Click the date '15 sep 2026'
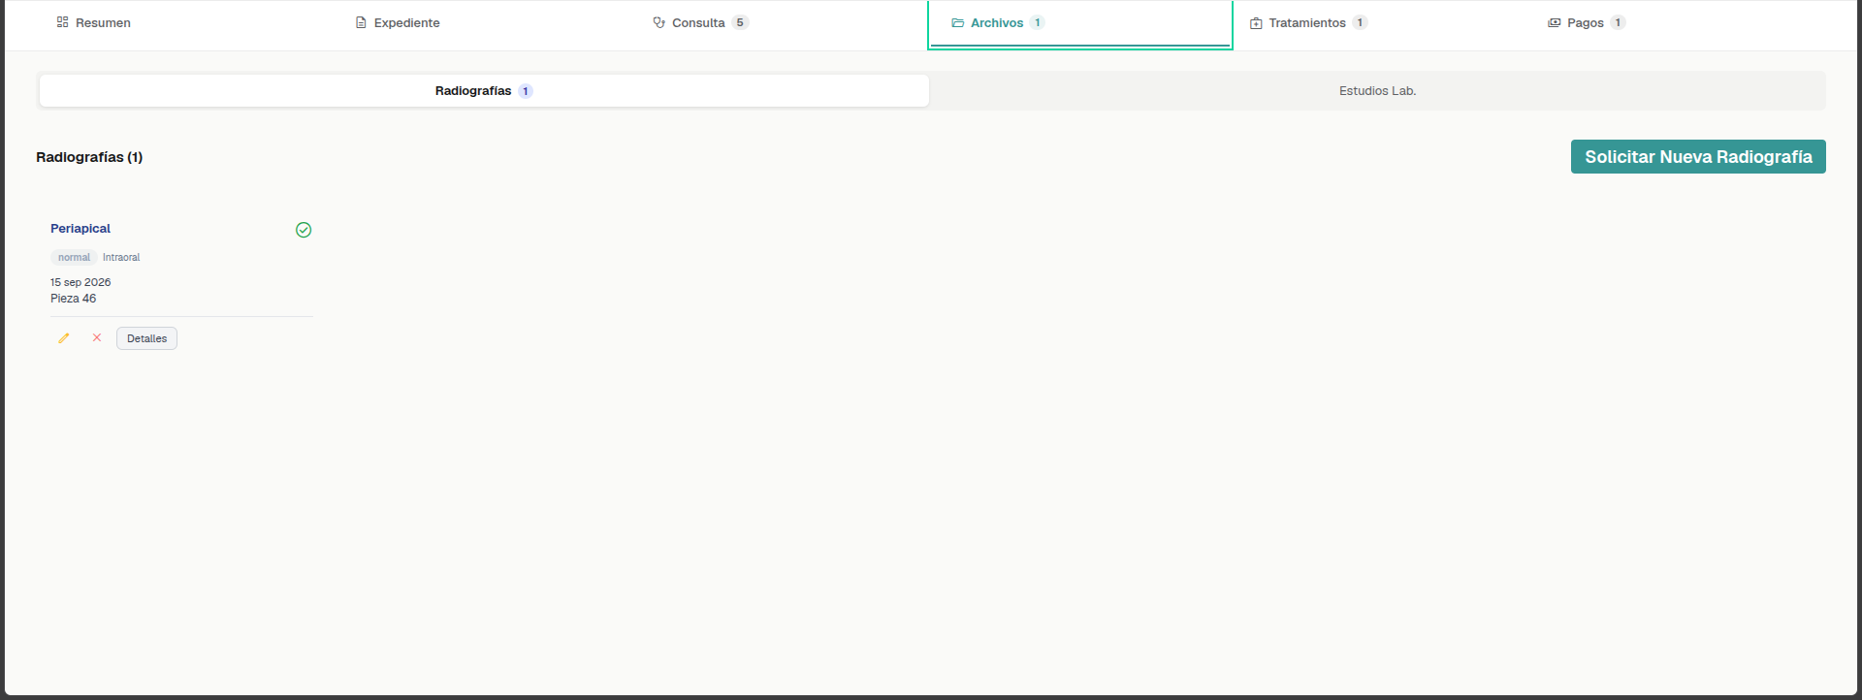Screen dimensions: 1862x700 coord(80,282)
